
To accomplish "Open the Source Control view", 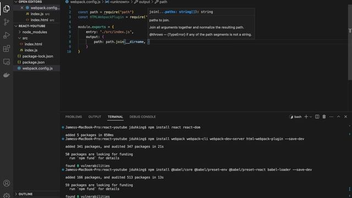I will coord(7,22).
